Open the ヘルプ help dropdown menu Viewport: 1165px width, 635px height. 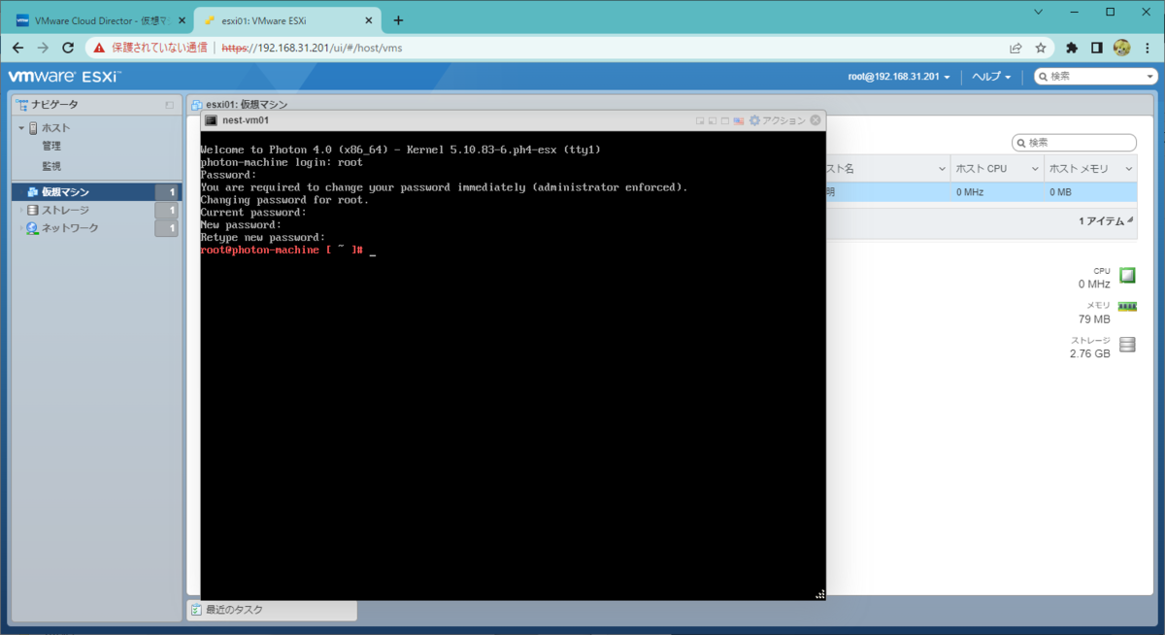(x=992, y=77)
